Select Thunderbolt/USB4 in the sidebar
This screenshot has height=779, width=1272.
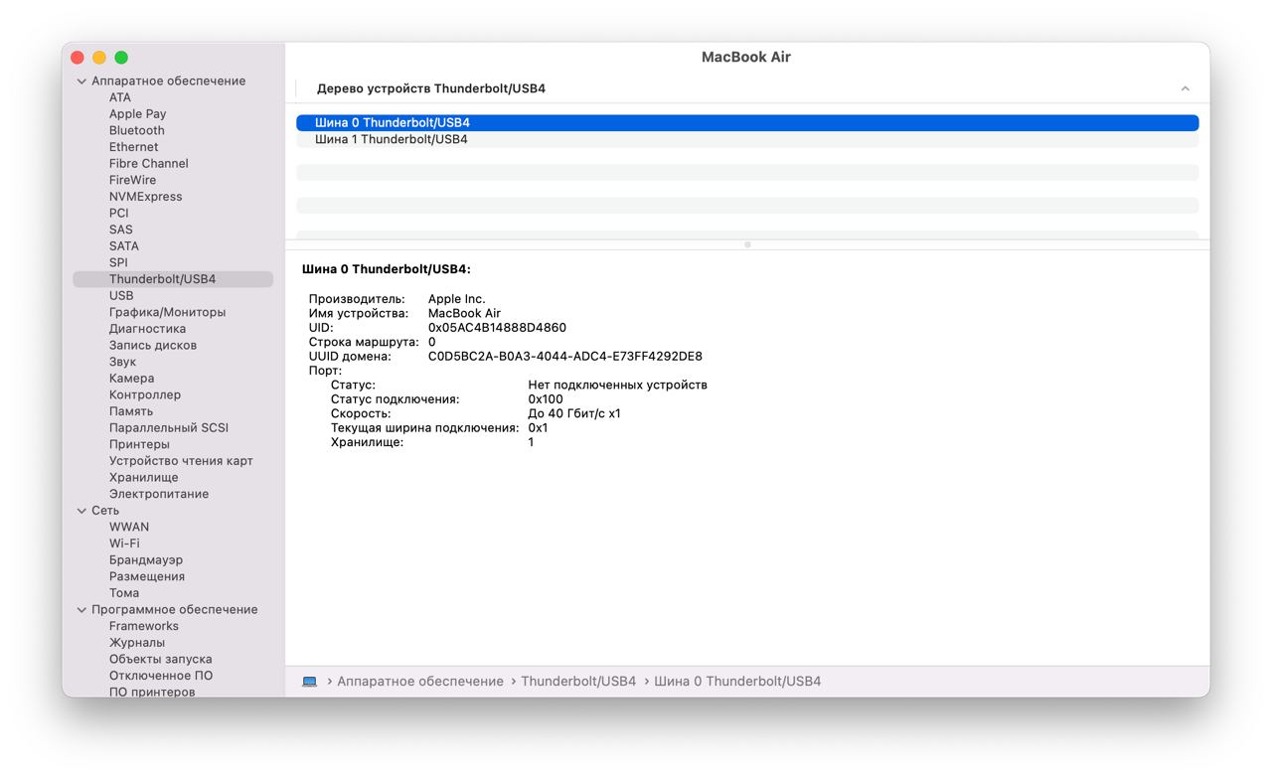click(173, 279)
